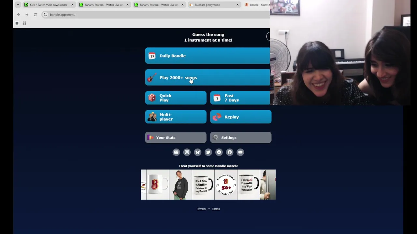Click "Treat yourself to some Bandle merch!" text
The image size is (417, 234).
pyautogui.click(x=208, y=166)
